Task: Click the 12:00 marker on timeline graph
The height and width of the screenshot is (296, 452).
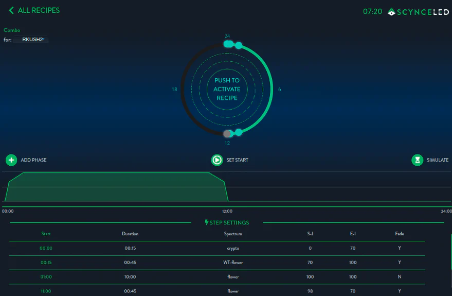Action: coord(227,211)
